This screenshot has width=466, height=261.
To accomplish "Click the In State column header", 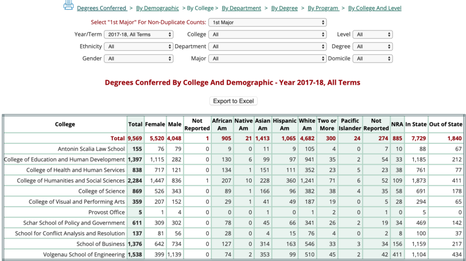I will [416, 125].
